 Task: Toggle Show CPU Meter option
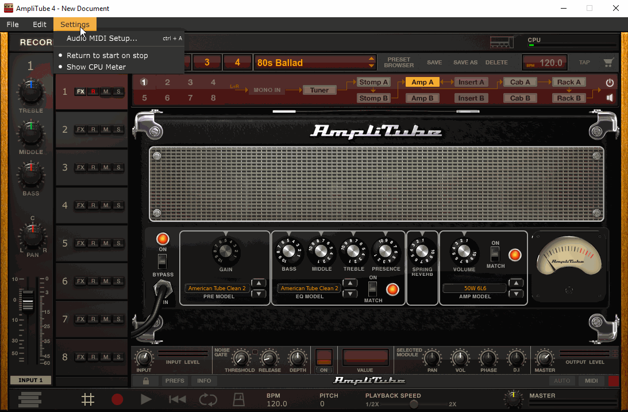(x=96, y=67)
